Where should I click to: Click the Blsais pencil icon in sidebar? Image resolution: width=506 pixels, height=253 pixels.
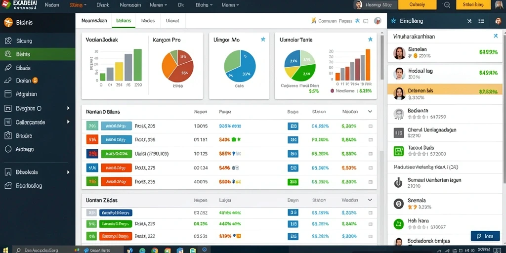(8, 68)
